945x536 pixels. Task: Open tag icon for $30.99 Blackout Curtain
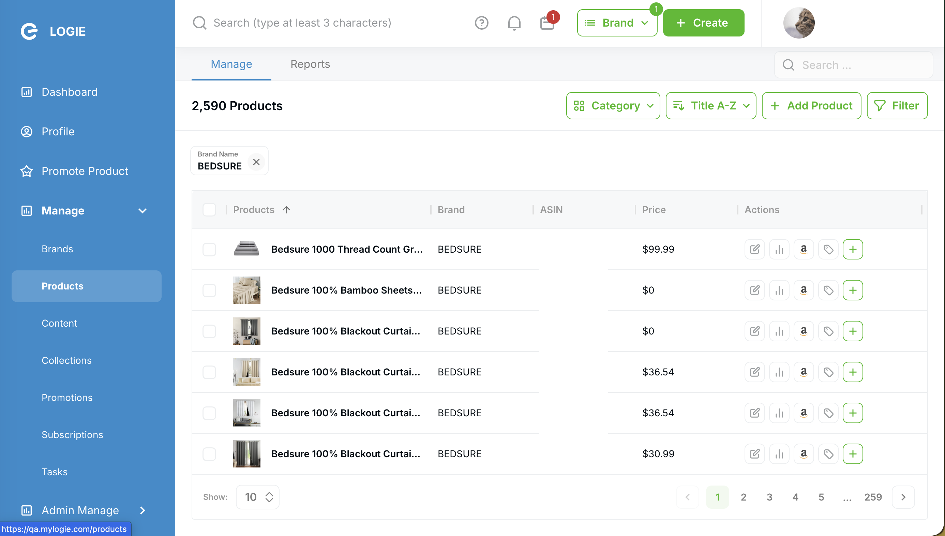coord(828,454)
